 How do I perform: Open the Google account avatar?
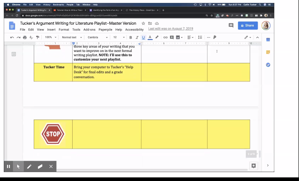point(266,25)
